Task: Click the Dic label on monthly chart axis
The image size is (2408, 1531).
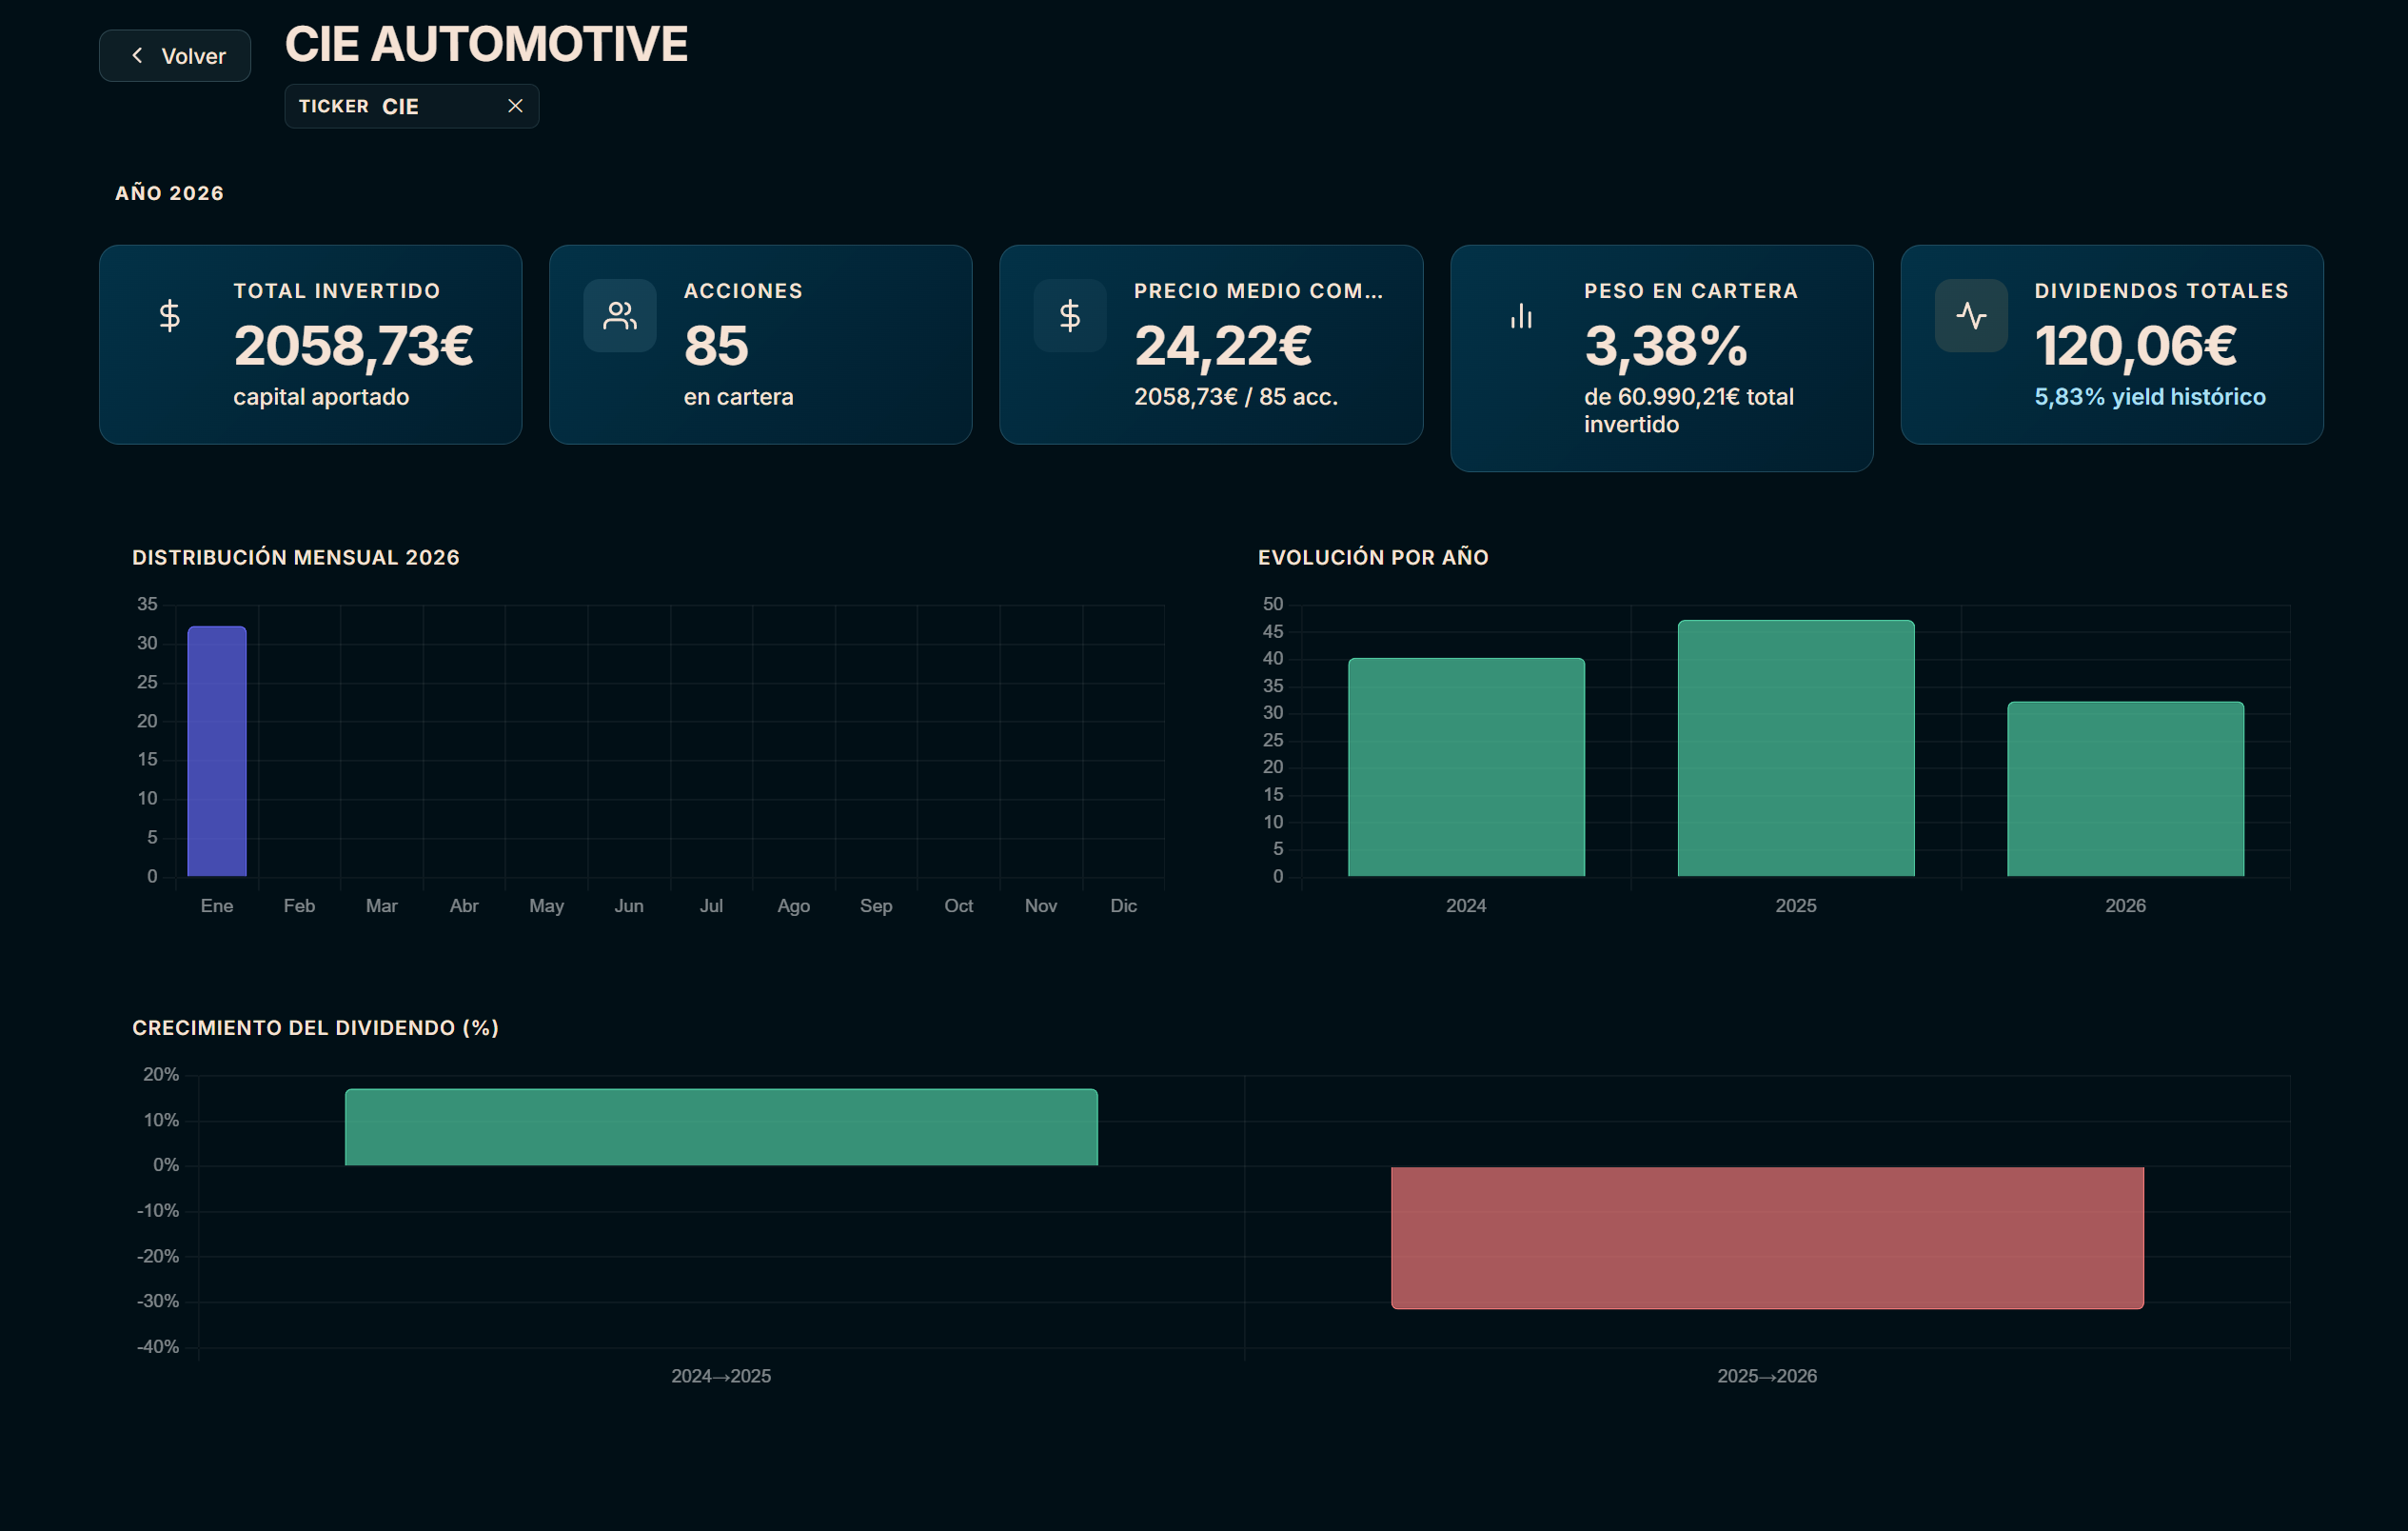Action: [x=1123, y=905]
